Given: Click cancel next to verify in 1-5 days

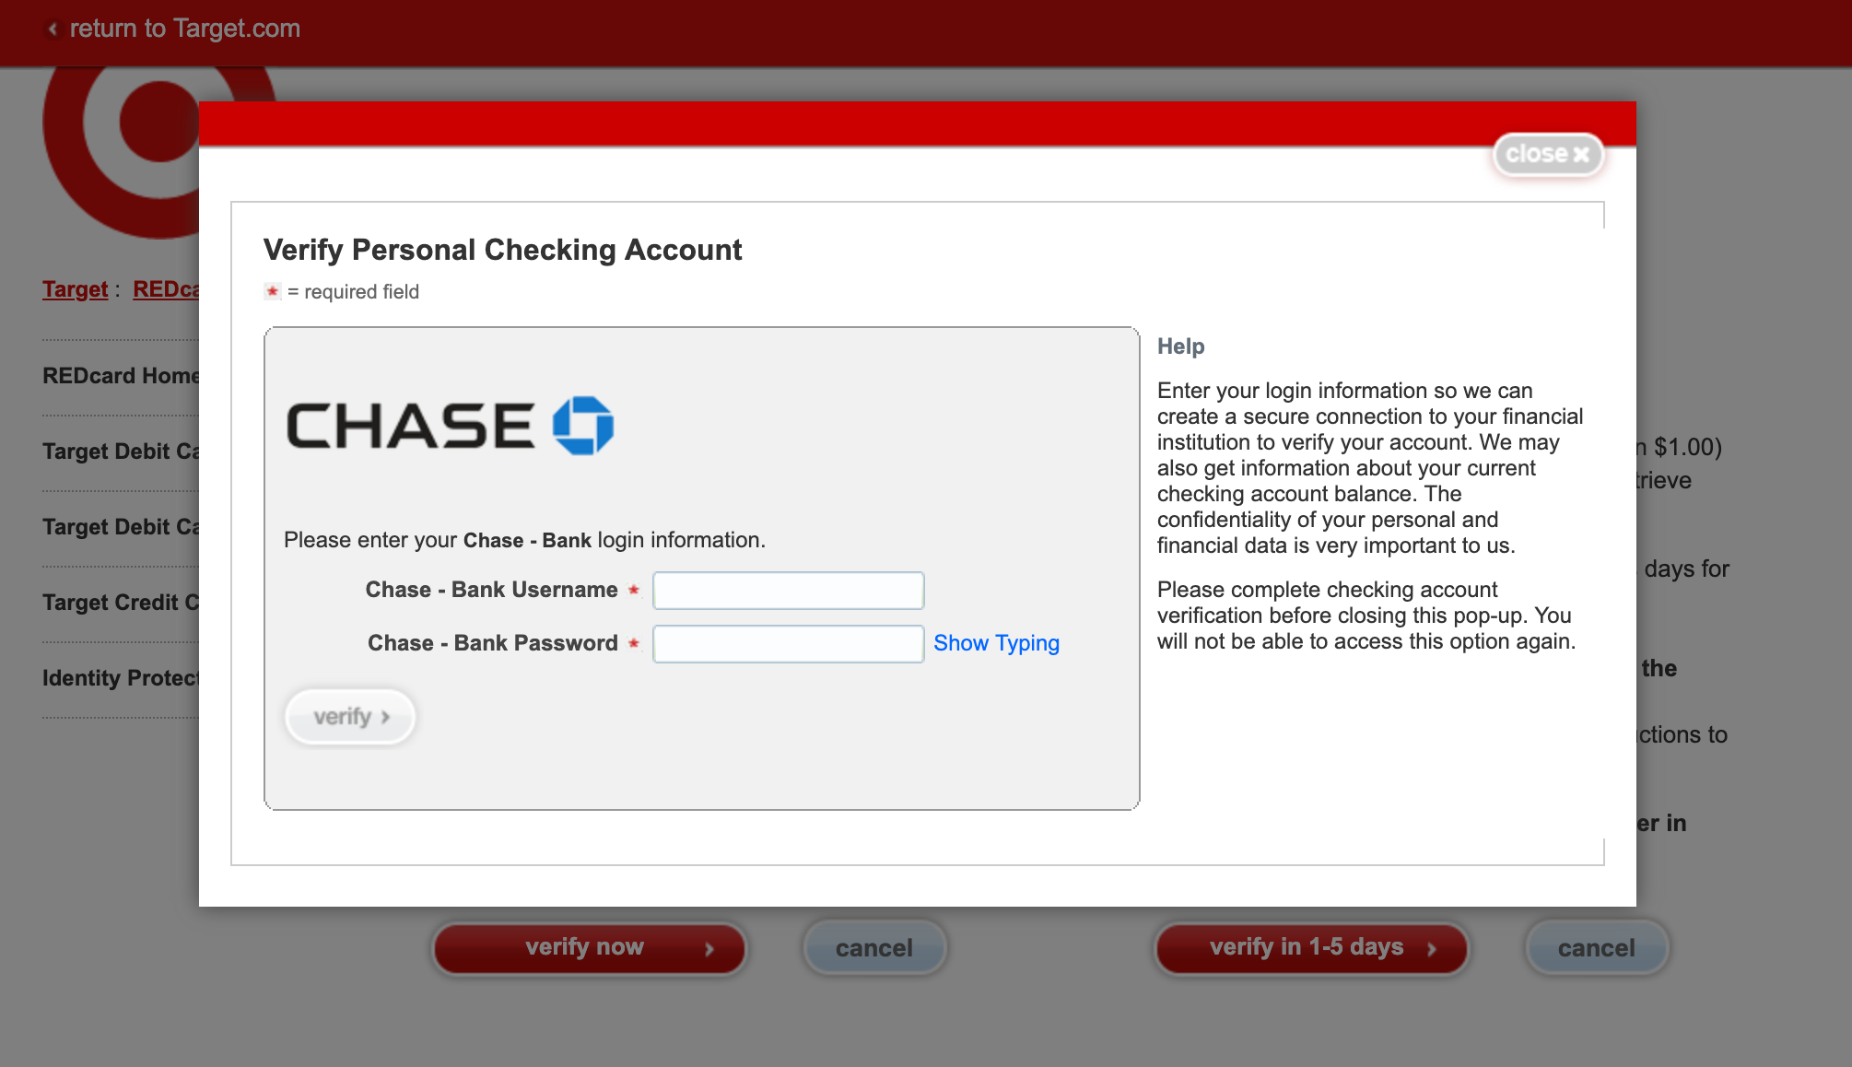Looking at the screenshot, I should pyautogui.click(x=1596, y=948).
